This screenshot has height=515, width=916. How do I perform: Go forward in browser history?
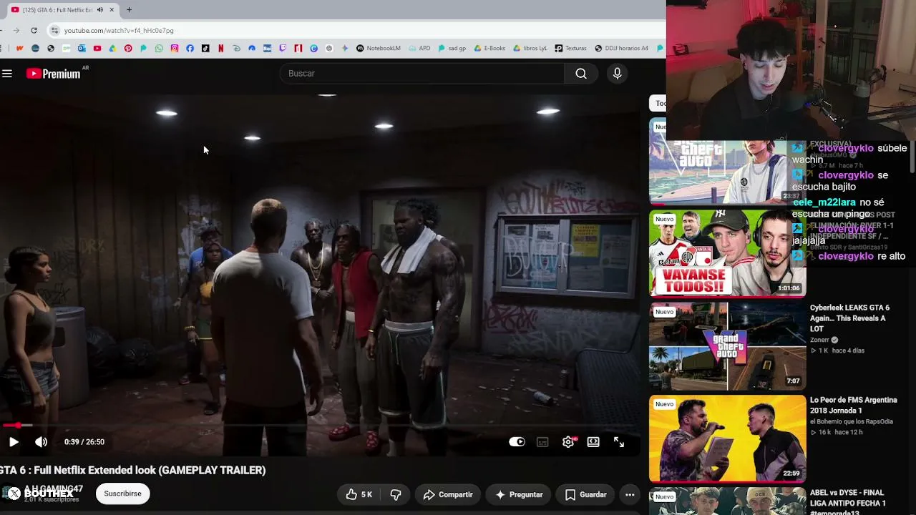pos(16,30)
